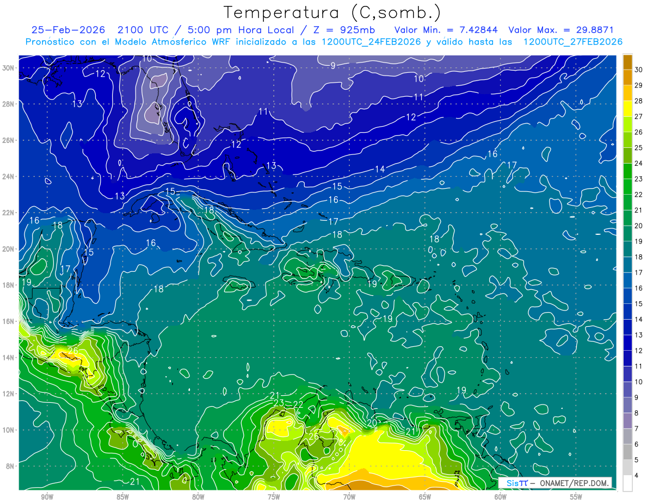653x504 pixels.
Task: Click the '10N' latitude axis label
Action: [9, 430]
